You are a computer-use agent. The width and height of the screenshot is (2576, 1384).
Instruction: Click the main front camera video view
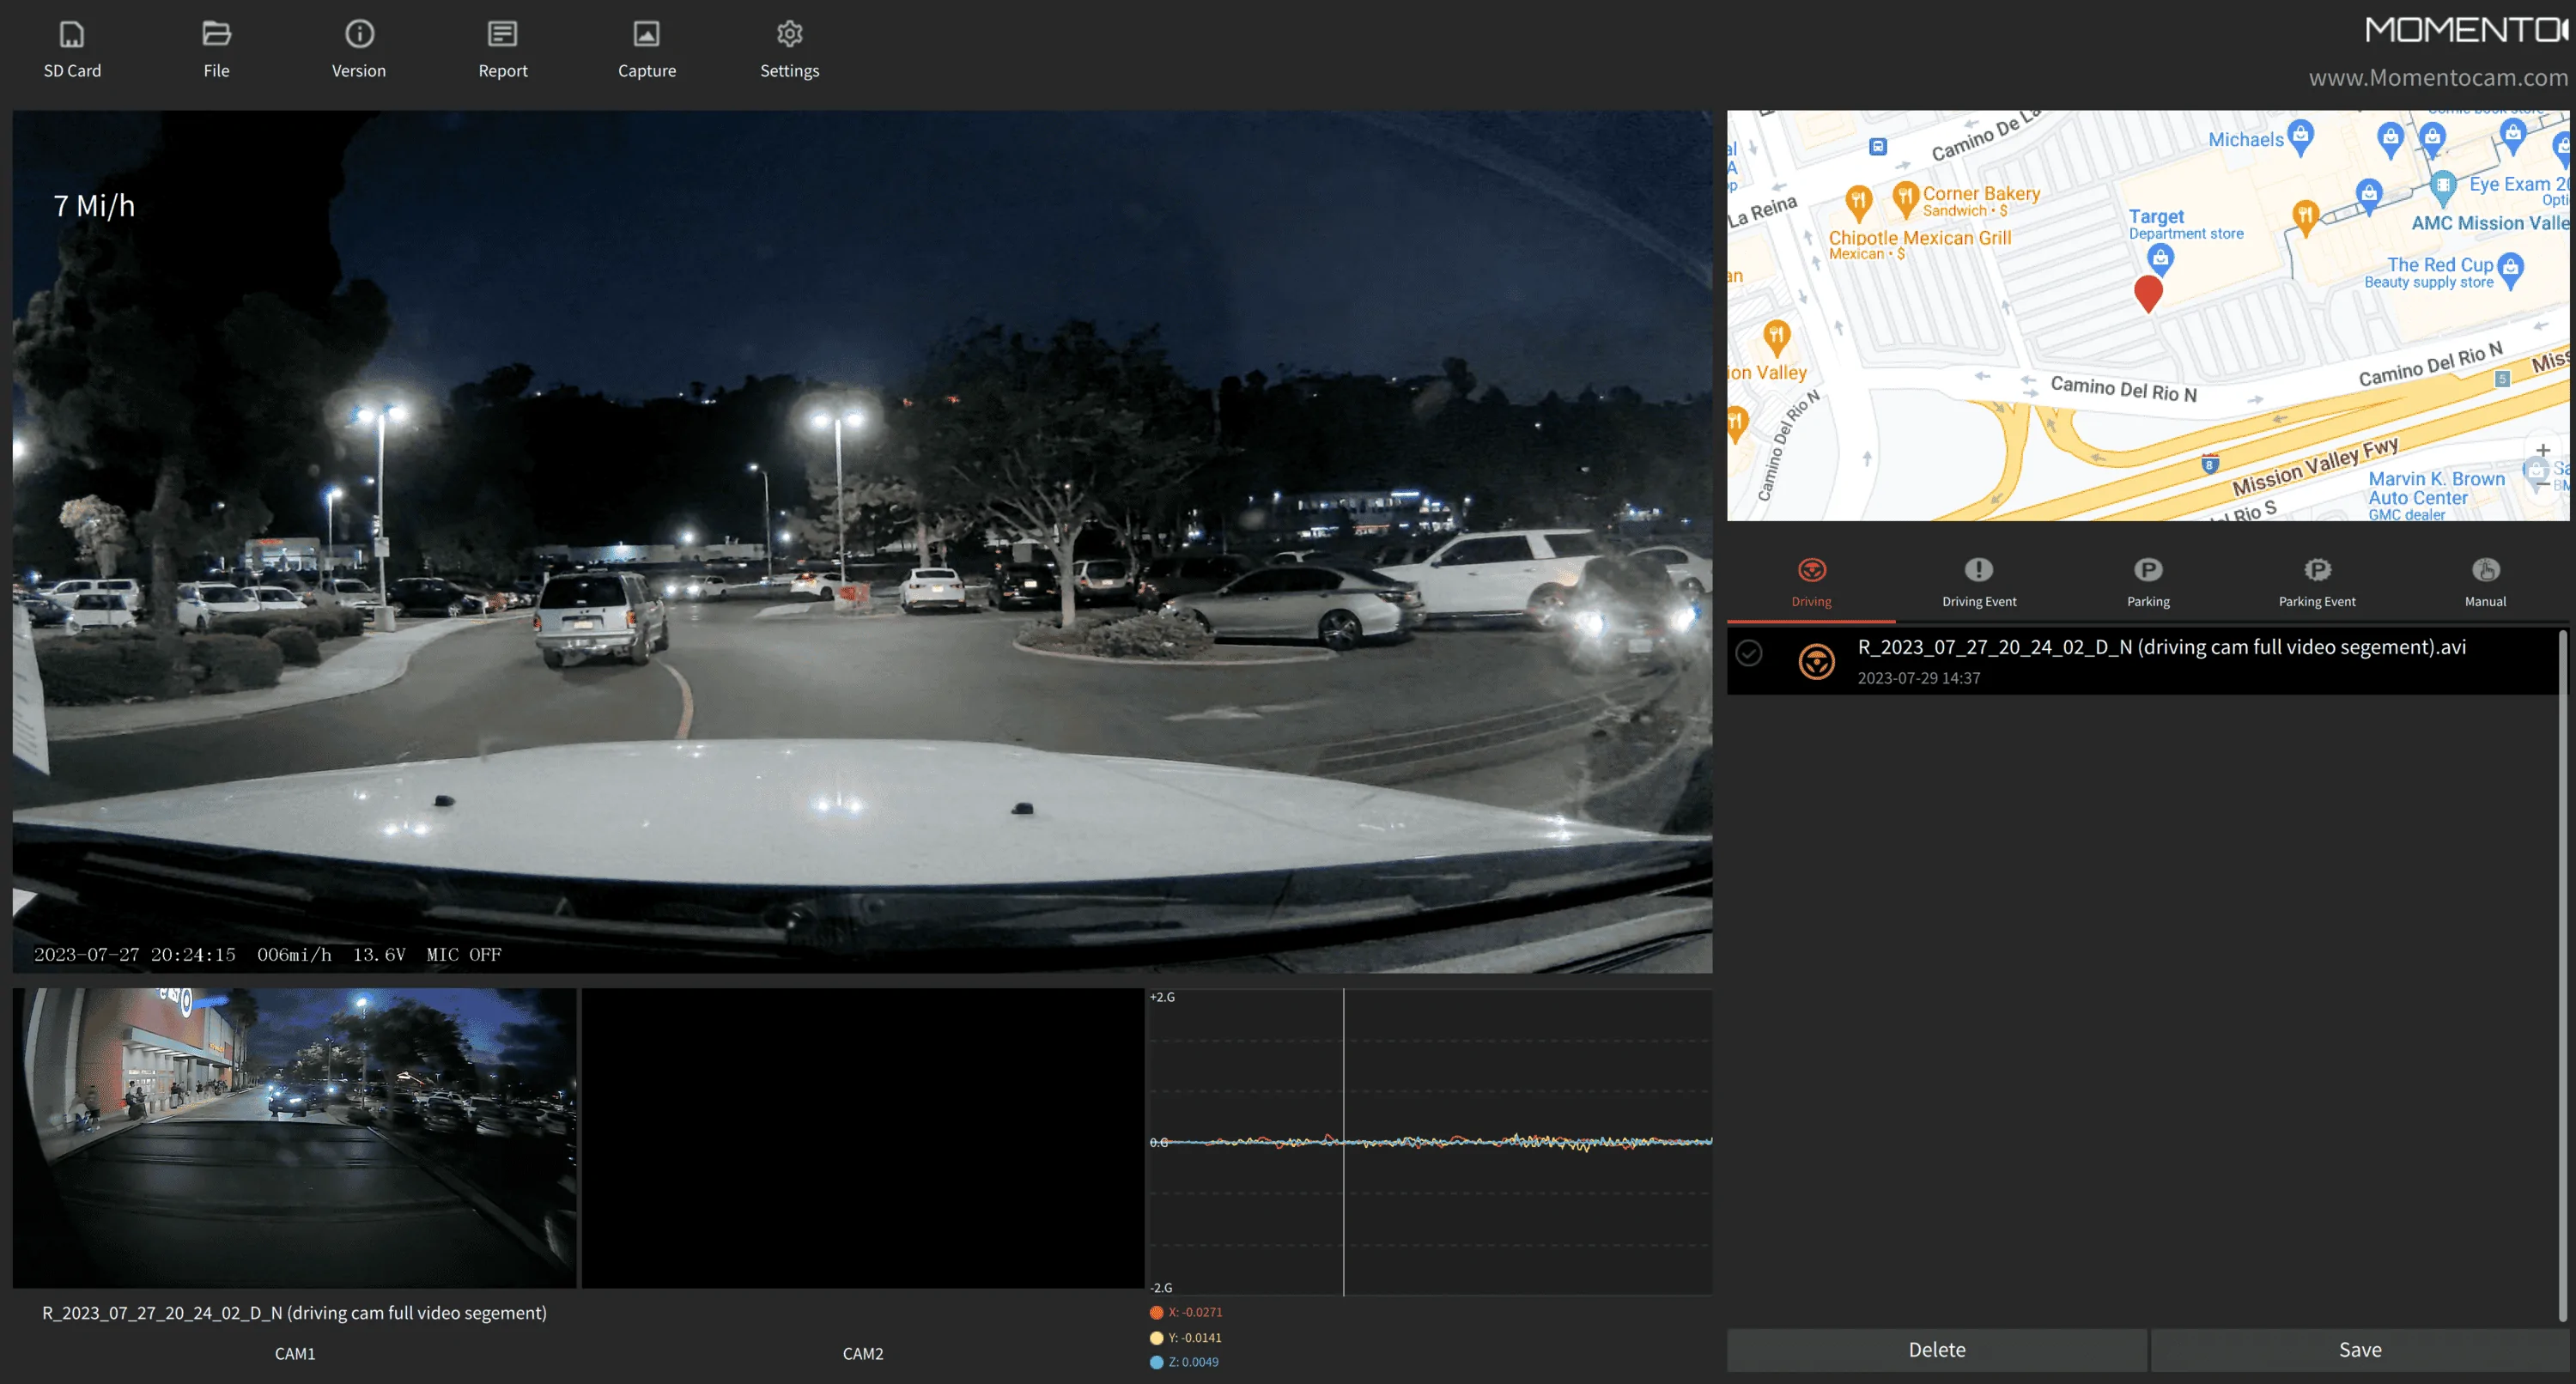coord(862,541)
